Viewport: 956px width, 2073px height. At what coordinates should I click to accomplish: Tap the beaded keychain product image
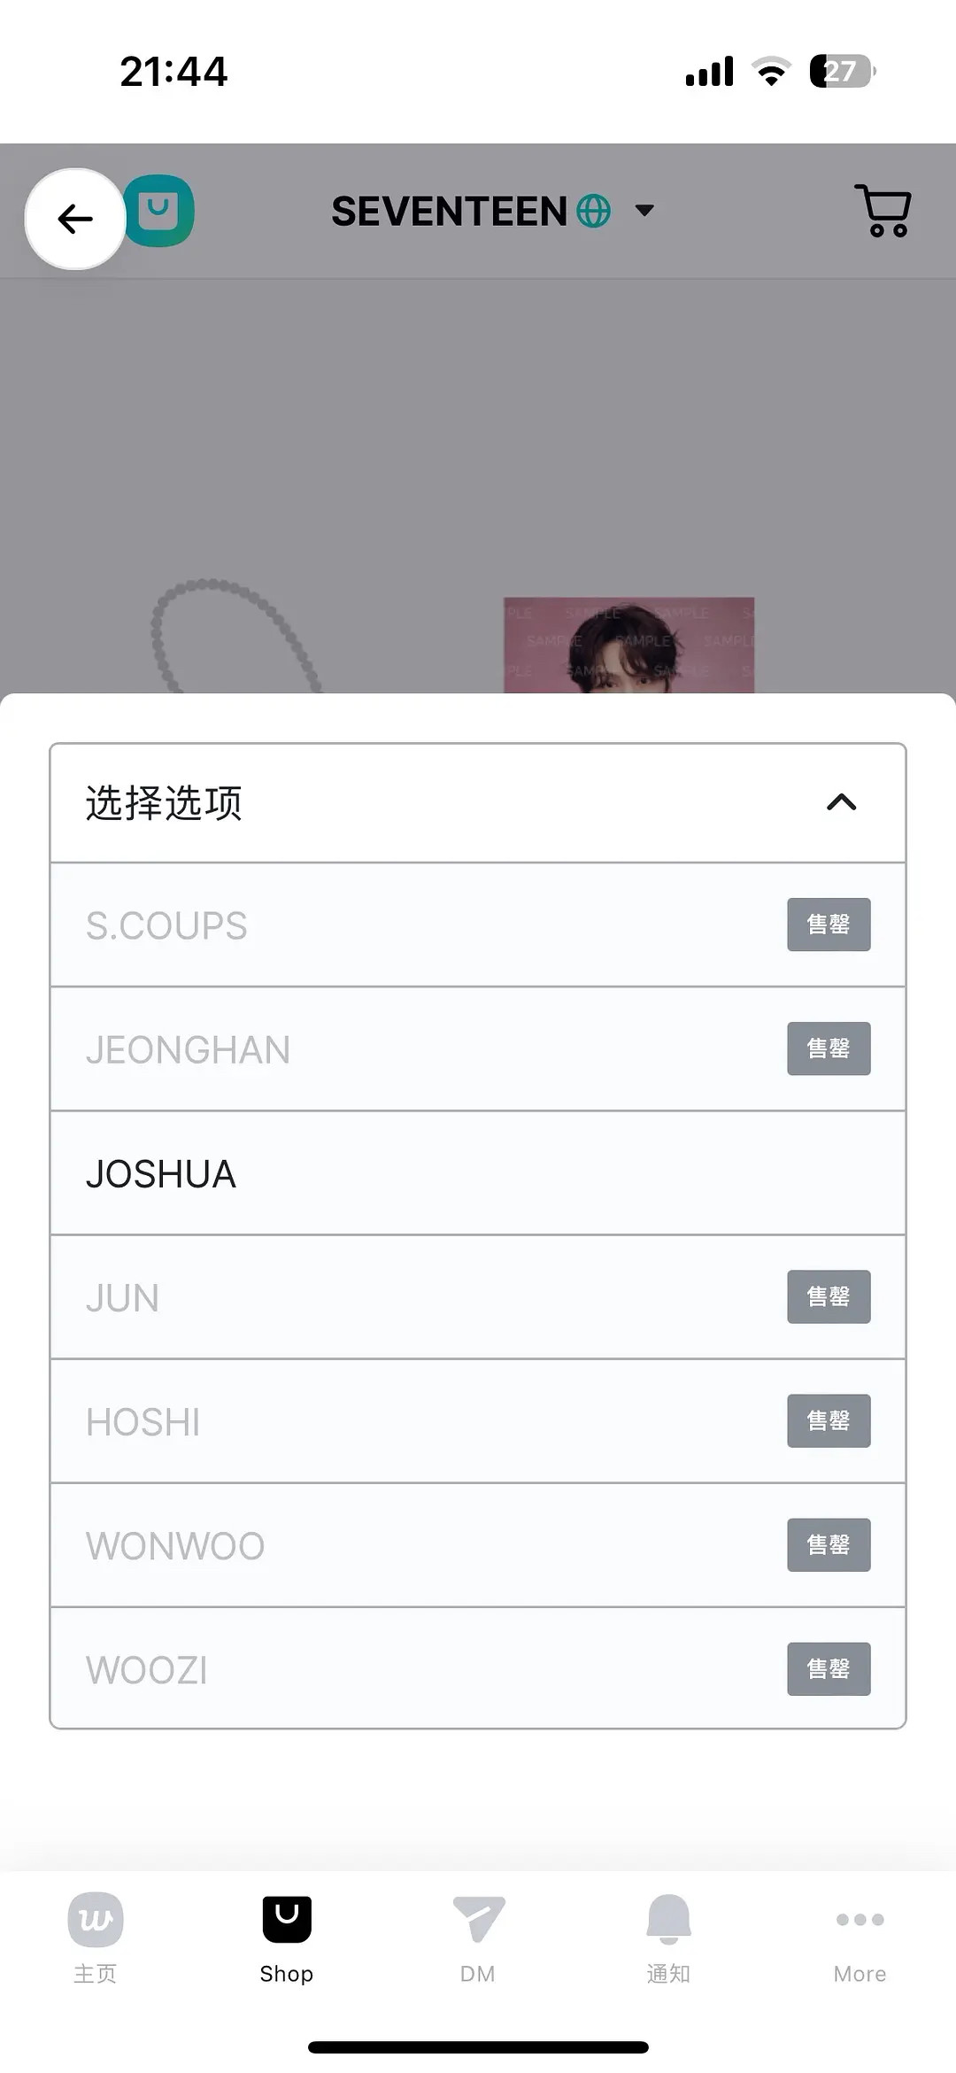point(237,636)
